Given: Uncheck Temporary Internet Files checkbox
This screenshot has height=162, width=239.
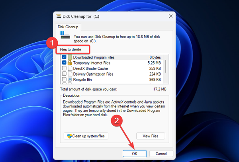Looking at the screenshot, I should 64,62.
